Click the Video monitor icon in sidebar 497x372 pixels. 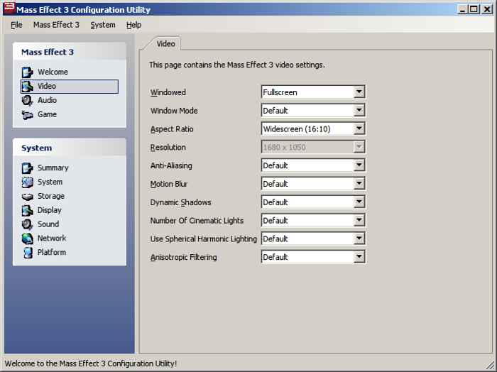(x=27, y=86)
